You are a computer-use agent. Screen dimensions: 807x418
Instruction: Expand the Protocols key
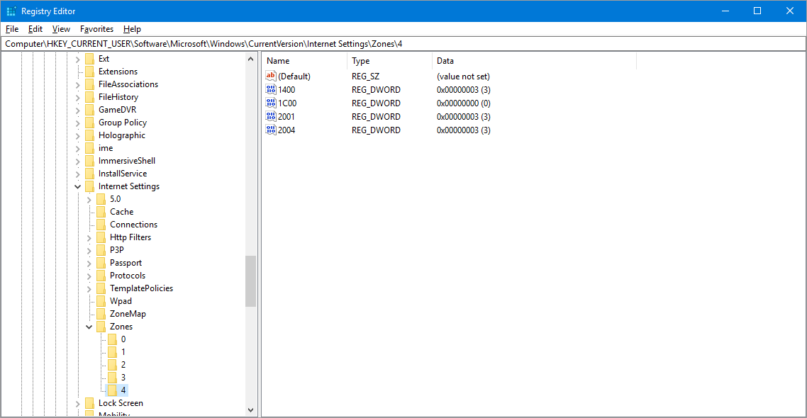89,276
